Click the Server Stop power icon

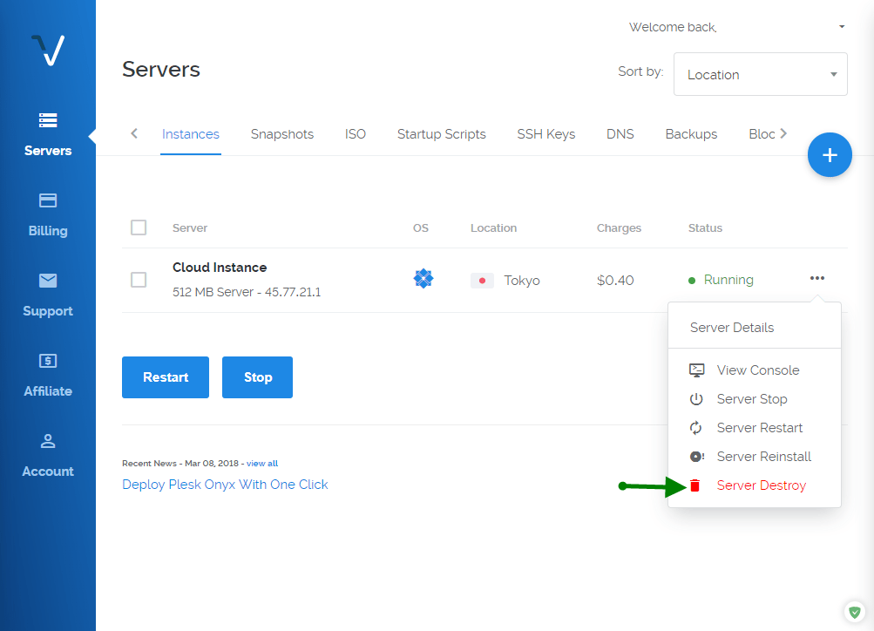point(696,399)
